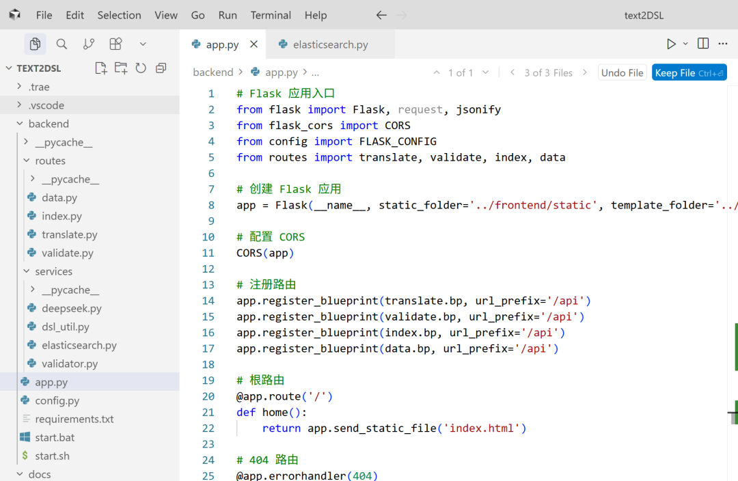Screen dimensions: 738x481
Task: Open the Source Control view icon
Action: pos(89,44)
